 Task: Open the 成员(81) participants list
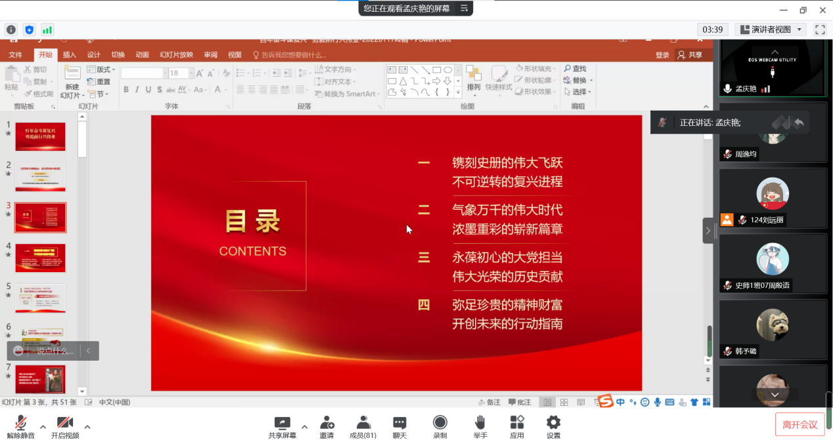click(x=363, y=427)
